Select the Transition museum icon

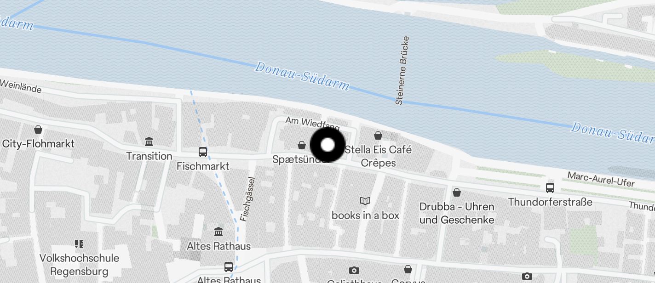(149, 141)
